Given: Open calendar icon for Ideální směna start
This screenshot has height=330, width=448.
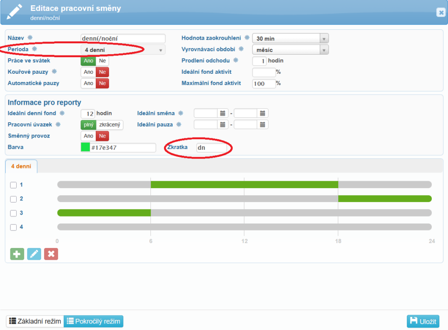Looking at the screenshot, I should click(x=223, y=113).
